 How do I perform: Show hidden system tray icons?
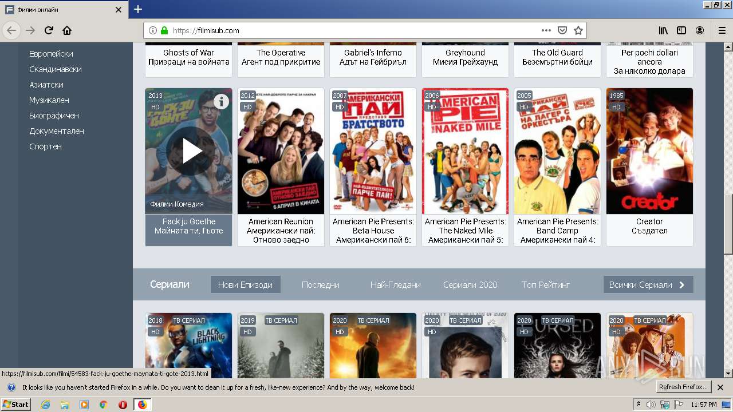click(x=639, y=405)
